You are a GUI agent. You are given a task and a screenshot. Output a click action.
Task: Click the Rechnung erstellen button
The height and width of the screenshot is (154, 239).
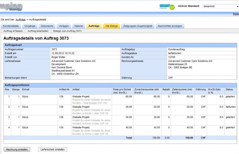17,150
